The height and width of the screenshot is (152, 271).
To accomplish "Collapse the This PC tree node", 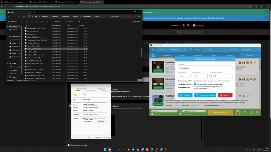I will coord(8,64).
